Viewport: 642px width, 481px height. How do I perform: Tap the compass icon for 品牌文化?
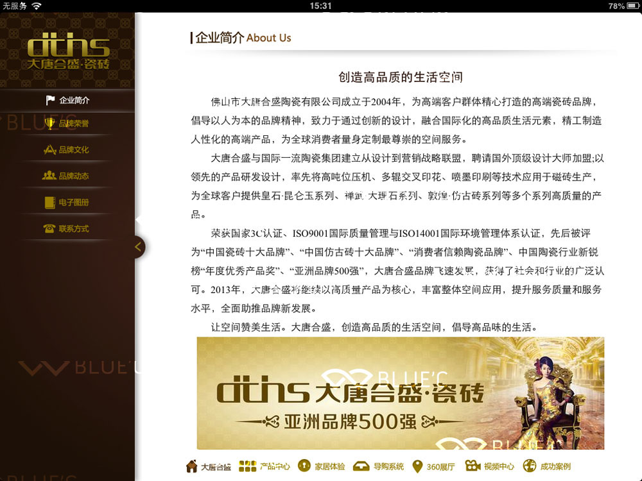click(49, 149)
